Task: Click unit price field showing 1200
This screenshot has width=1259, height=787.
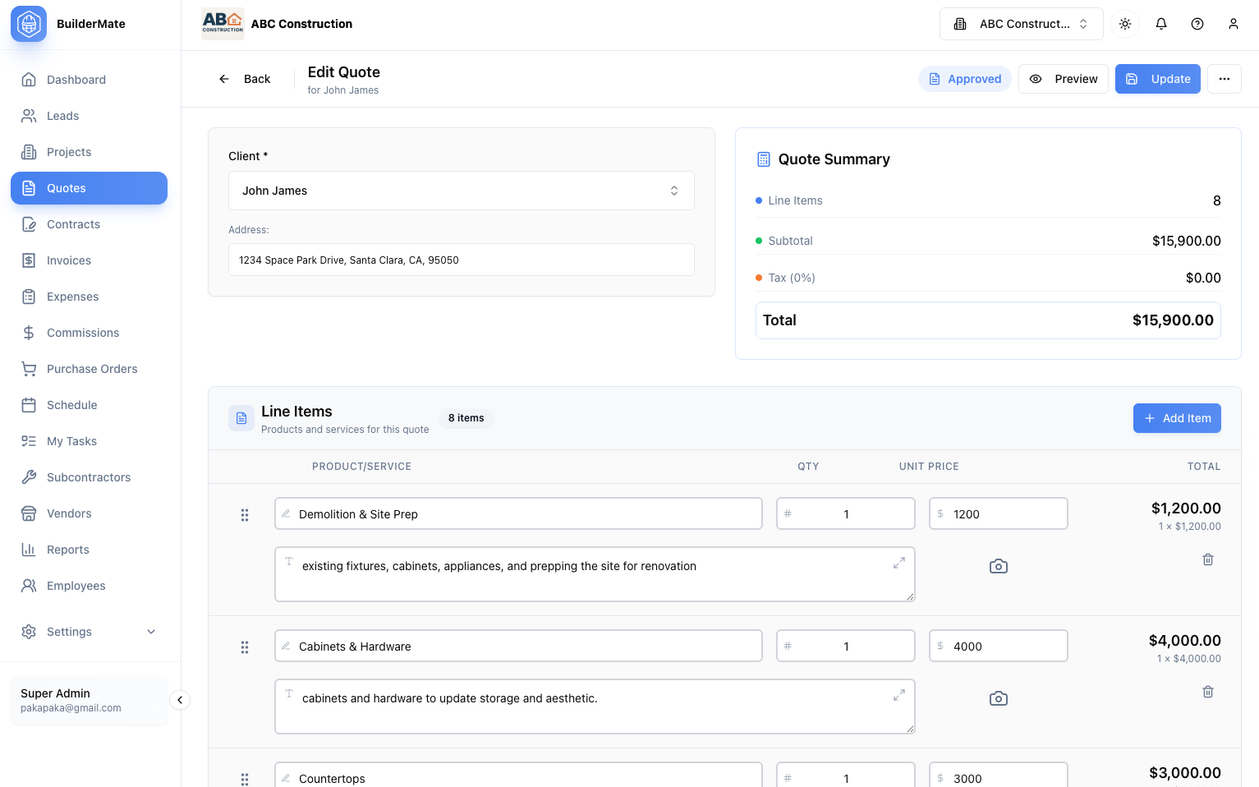Action: click(x=999, y=513)
